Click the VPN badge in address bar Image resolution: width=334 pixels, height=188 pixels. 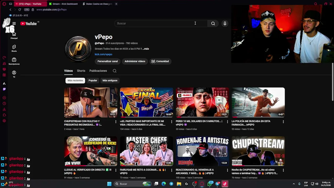pyautogui.click(x=27, y=10)
